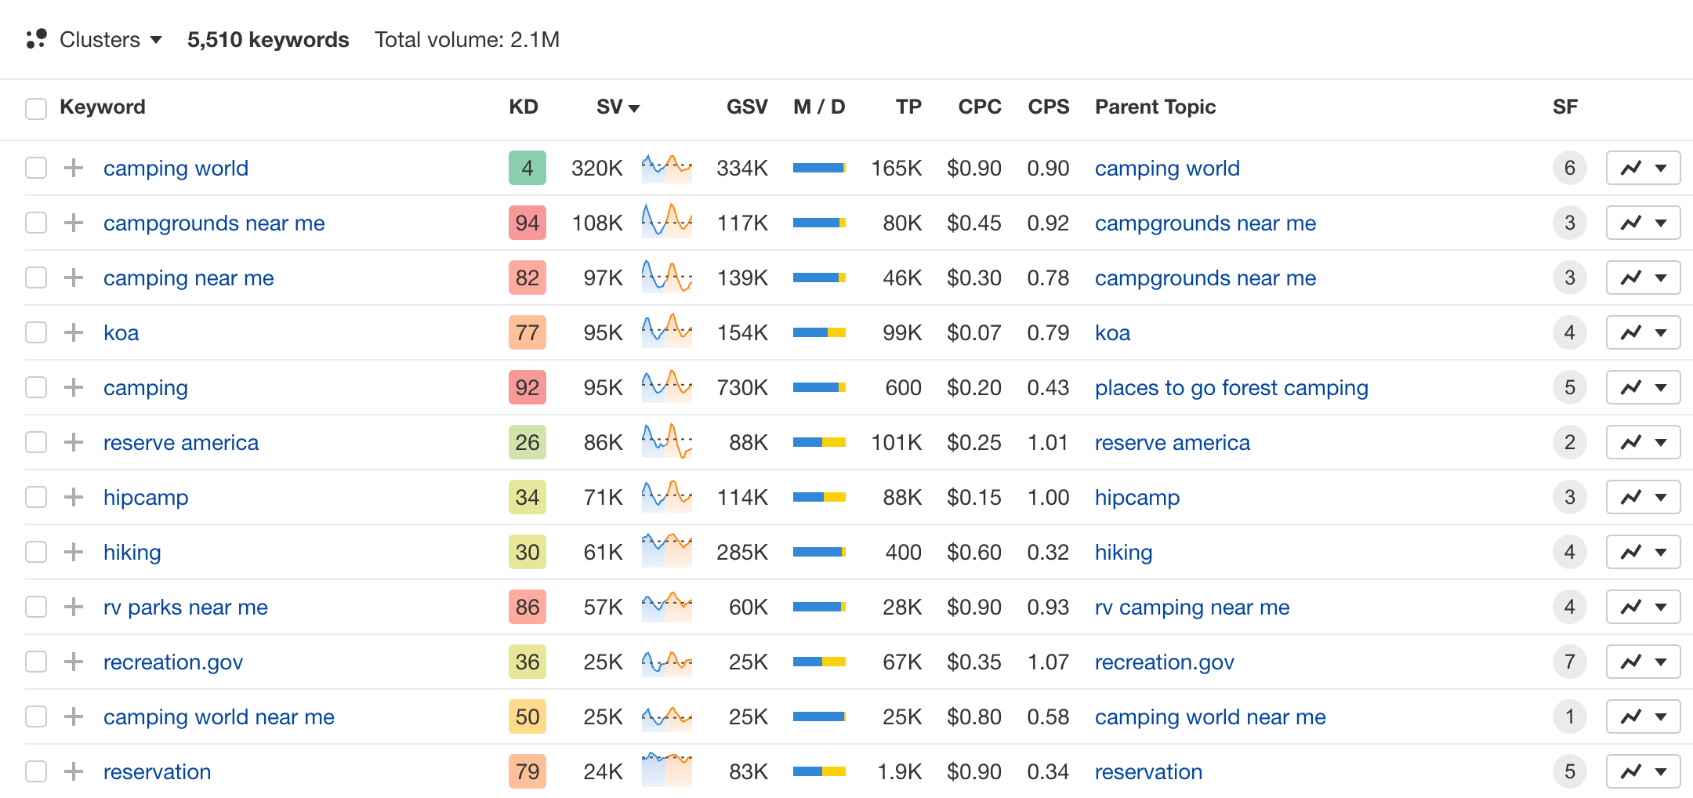Click the CPC column header
This screenshot has width=1693, height=798.
[x=979, y=107]
